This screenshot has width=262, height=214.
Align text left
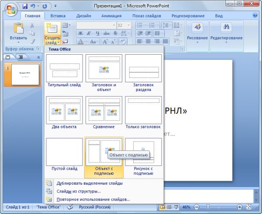pyautogui.click(x=140, y=41)
